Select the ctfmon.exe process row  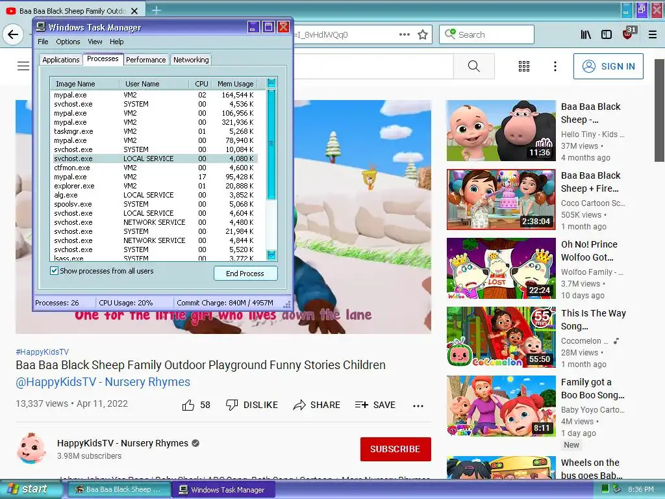(x=155, y=168)
